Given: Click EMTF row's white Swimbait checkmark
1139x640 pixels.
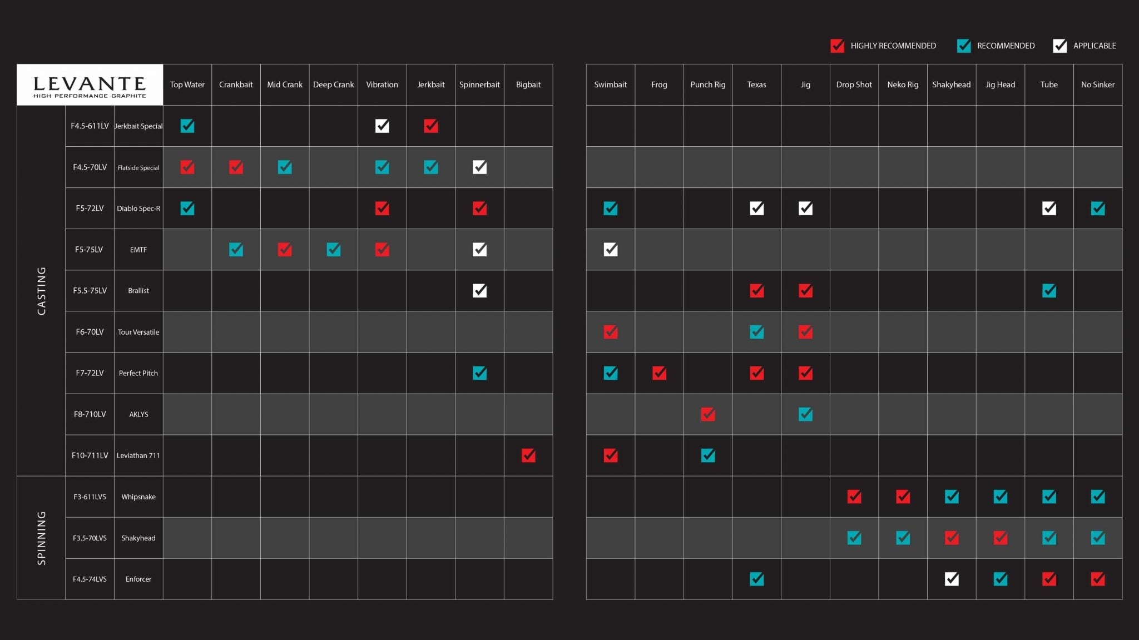Looking at the screenshot, I should tap(610, 250).
